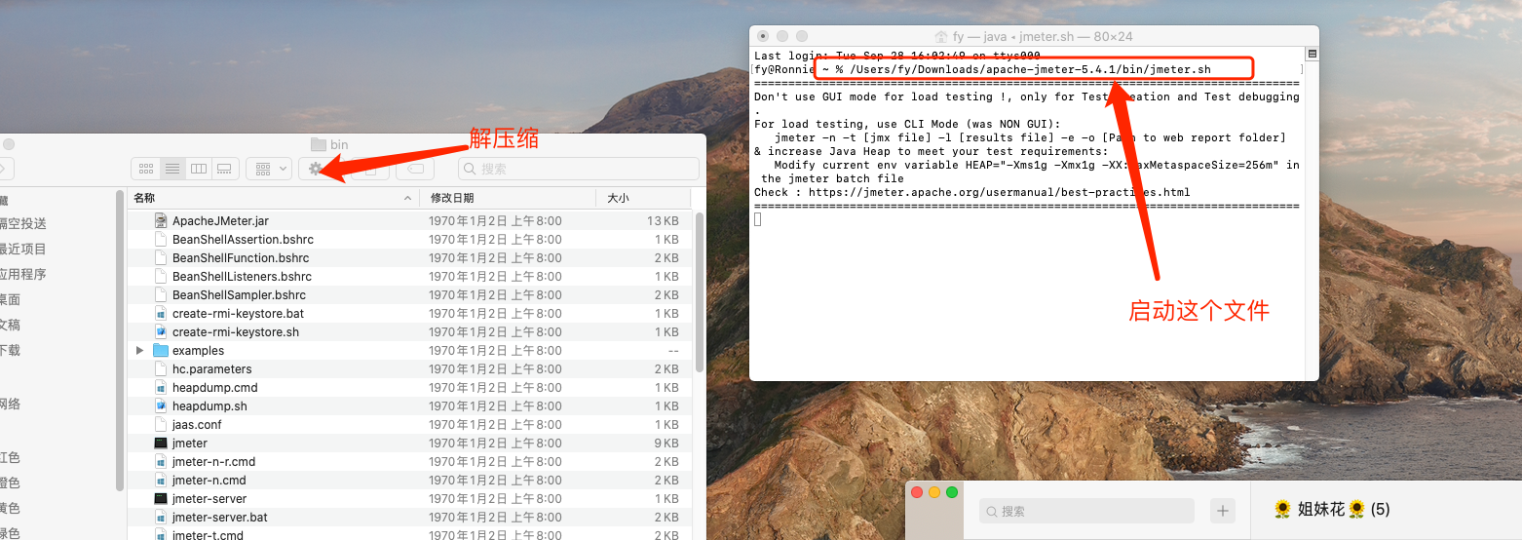Select the create-rmi-keystore.bat file icon
The height and width of the screenshot is (540, 1522).
click(161, 314)
